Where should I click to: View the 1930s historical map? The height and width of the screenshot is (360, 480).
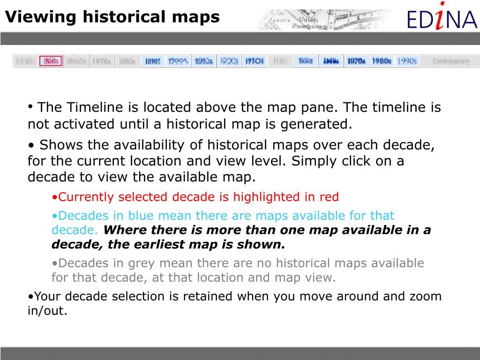pos(255,61)
